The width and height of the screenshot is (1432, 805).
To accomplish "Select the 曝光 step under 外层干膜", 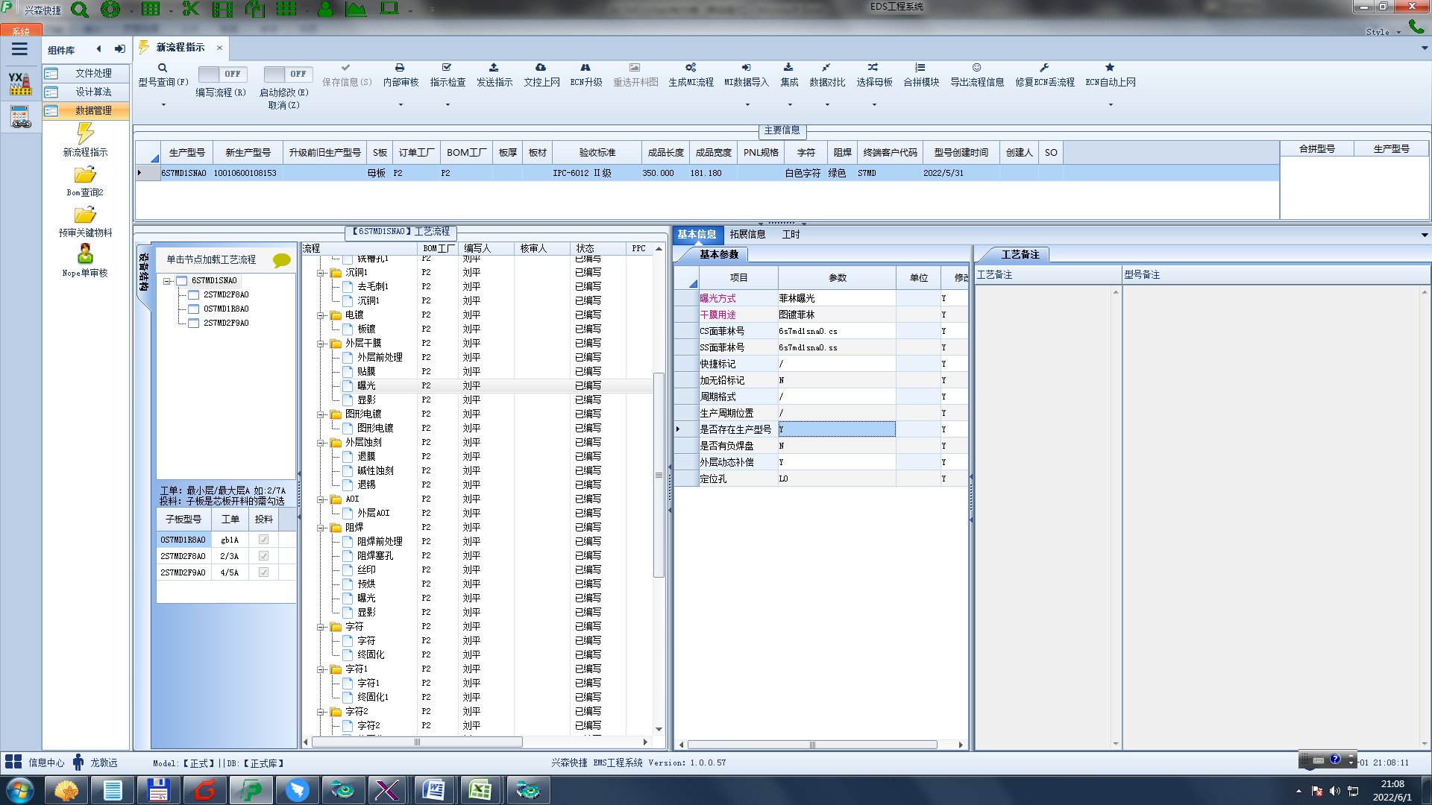I will [x=366, y=386].
